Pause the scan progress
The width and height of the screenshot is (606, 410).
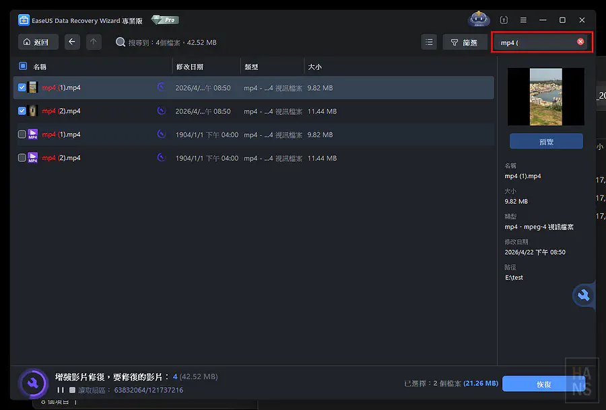pyautogui.click(x=61, y=390)
